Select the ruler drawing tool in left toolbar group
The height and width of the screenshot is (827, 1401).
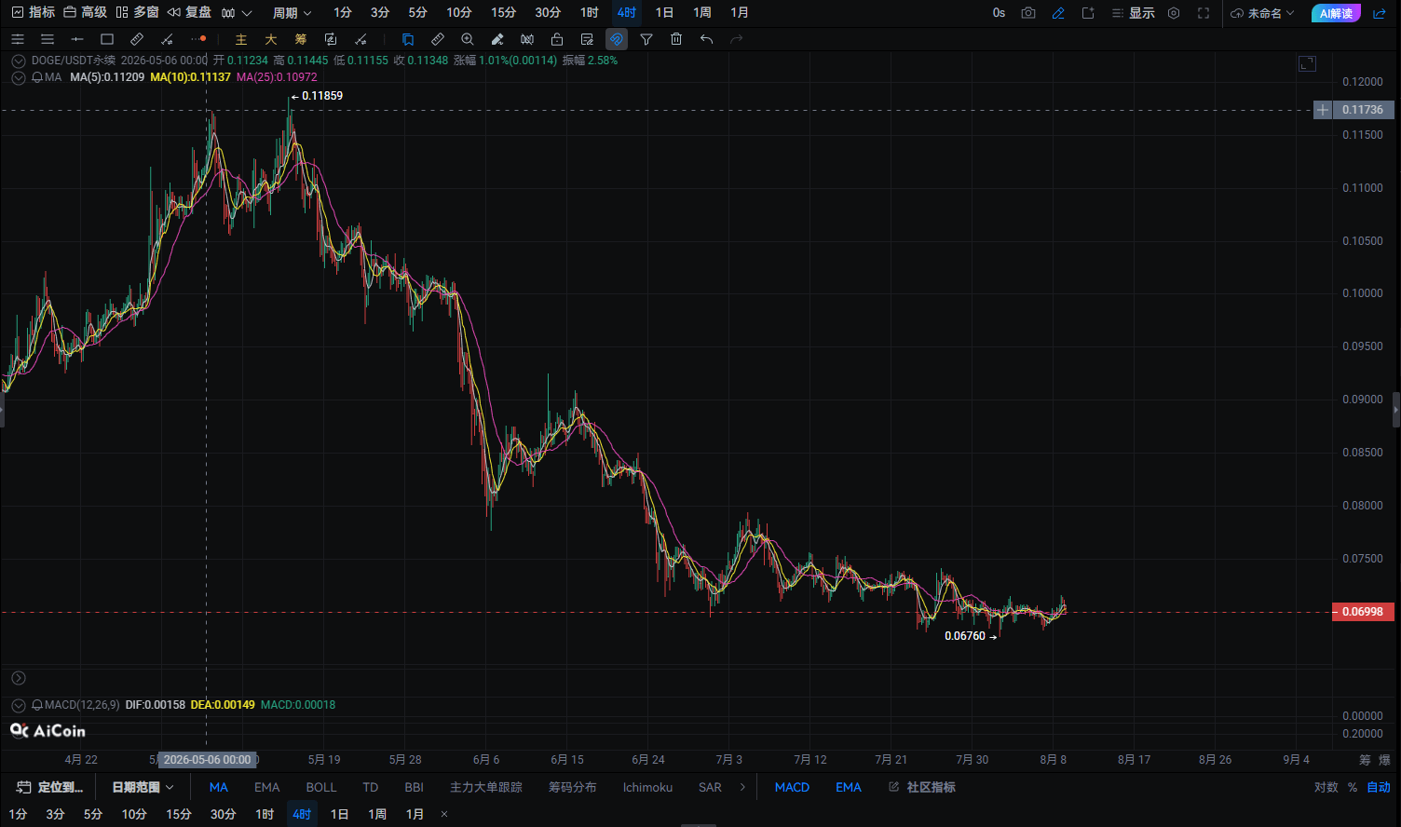pos(137,39)
